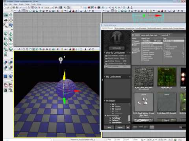
Task: Switch to the Actor Classes tab
Action: tap(120, 28)
